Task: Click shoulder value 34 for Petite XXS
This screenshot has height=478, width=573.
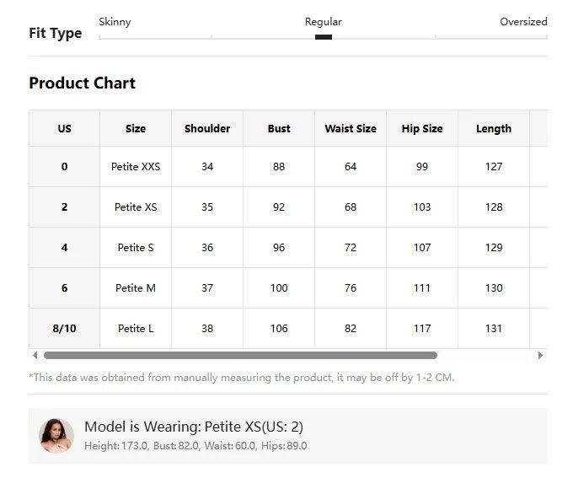Action: click(207, 167)
